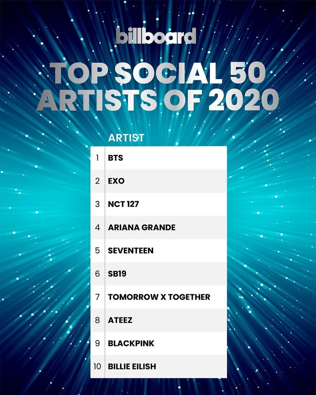Select the ATEEZ row

(x=159, y=320)
